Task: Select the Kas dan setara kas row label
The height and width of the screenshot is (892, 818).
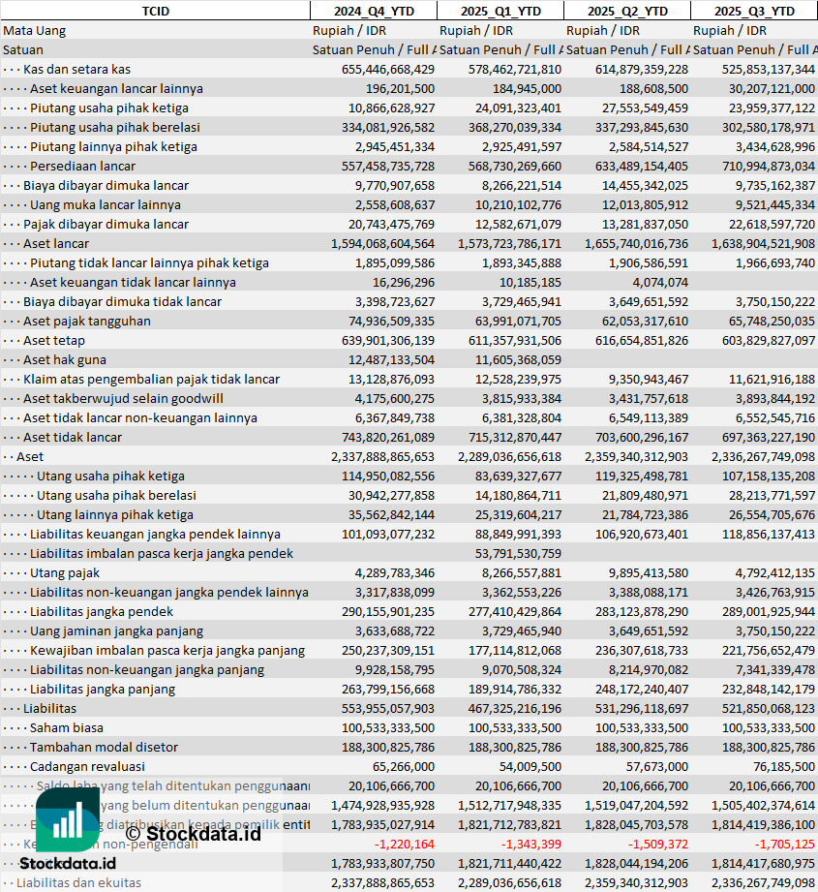Action: coord(76,69)
